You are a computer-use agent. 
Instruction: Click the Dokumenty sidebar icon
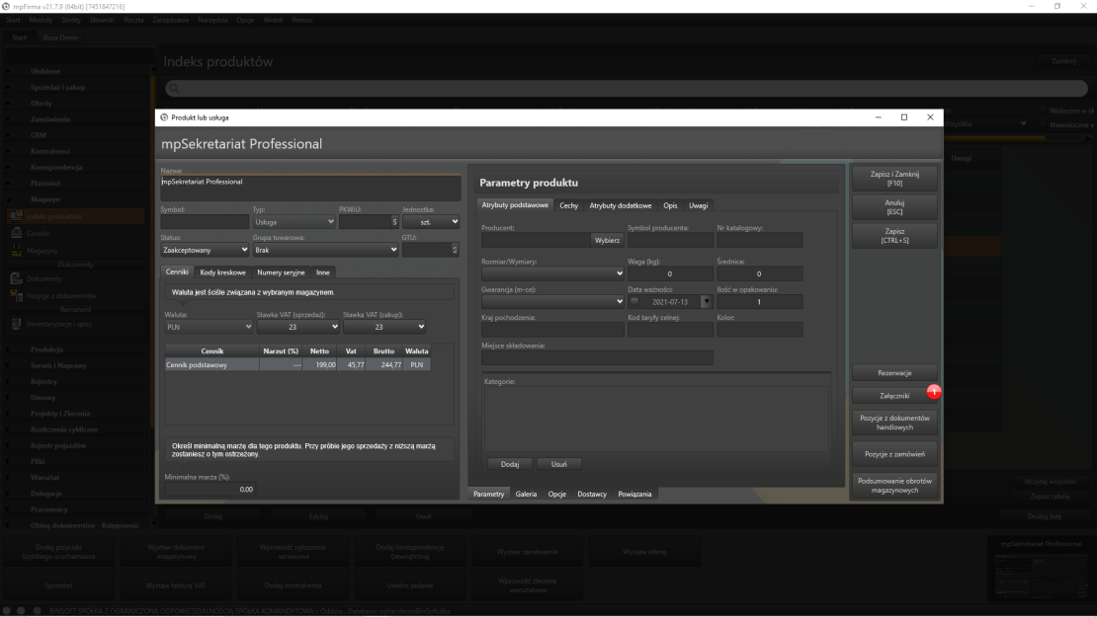(x=16, y=278)
